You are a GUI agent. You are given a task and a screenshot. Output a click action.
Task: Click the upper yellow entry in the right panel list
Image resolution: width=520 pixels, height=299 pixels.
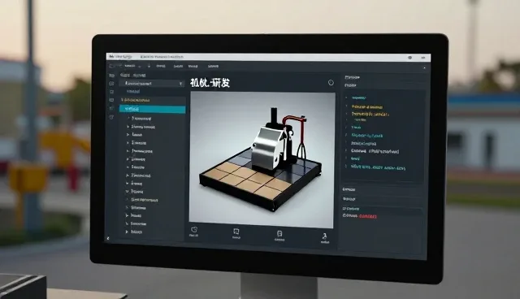(366, 107)
